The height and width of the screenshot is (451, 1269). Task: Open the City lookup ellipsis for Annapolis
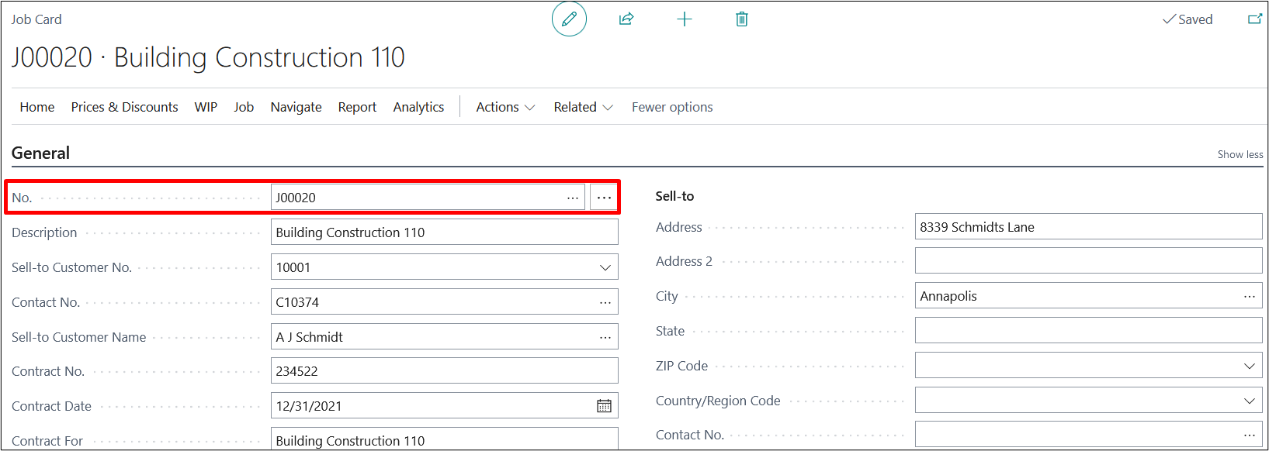point(1249,296)
